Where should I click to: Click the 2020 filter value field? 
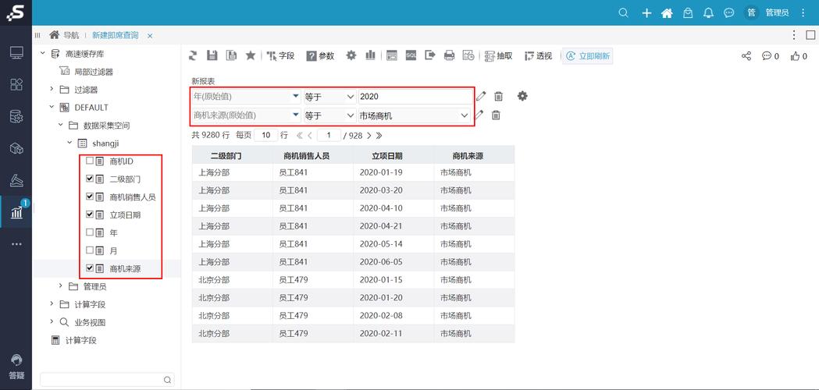coord(415,97)
